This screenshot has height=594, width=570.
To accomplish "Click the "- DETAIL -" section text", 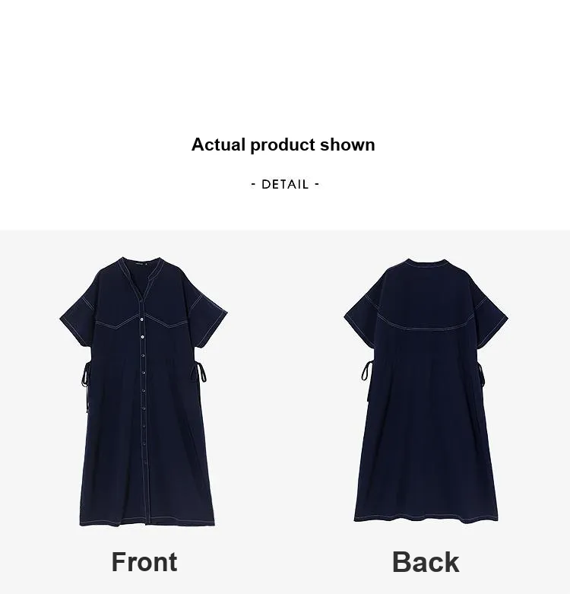I will coord(285,185).
